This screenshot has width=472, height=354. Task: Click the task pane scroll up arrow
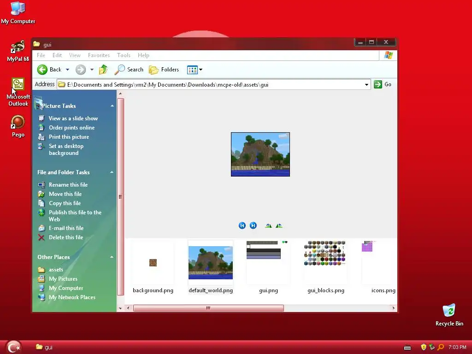pos(120,94)
